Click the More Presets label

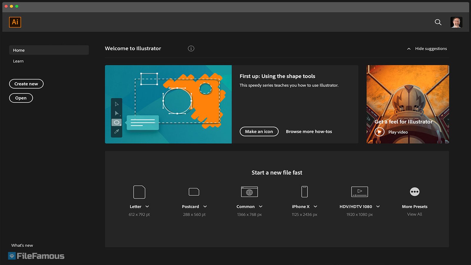[x=414, y=206]
